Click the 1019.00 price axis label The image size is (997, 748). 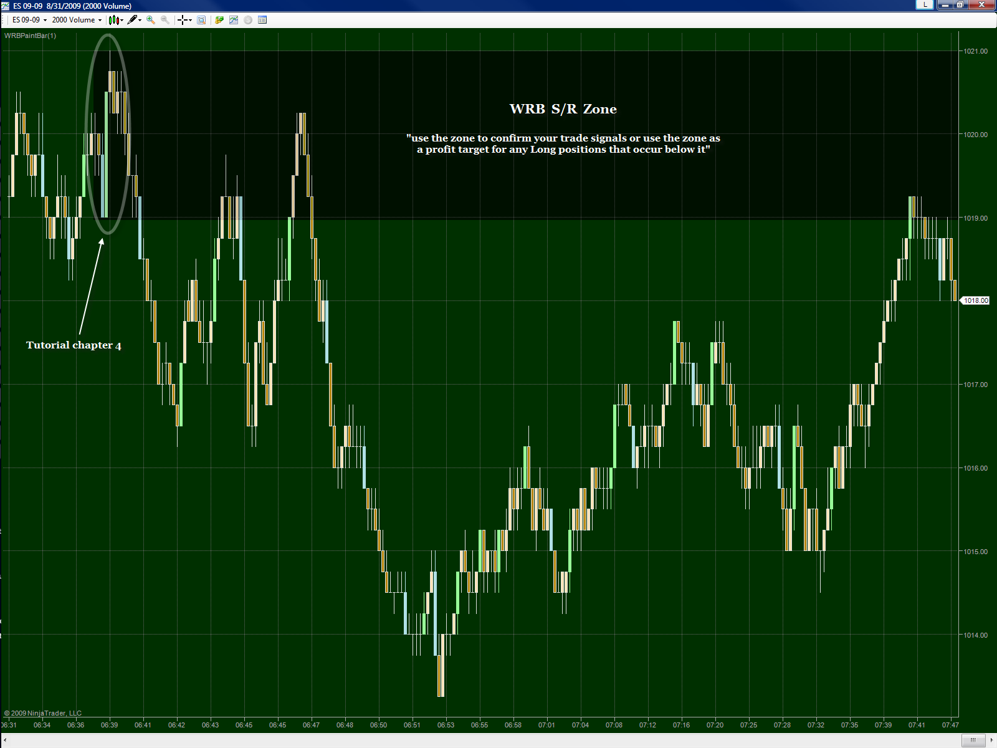pos(975,218)
